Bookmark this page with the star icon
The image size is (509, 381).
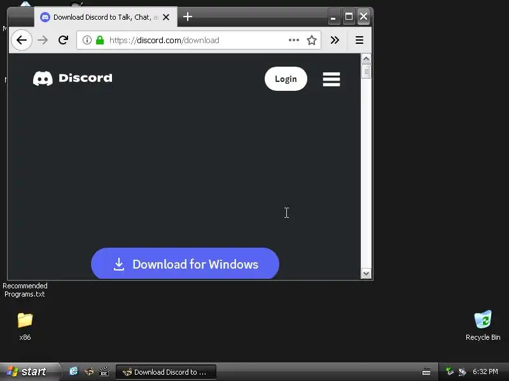tap(312, 40)
